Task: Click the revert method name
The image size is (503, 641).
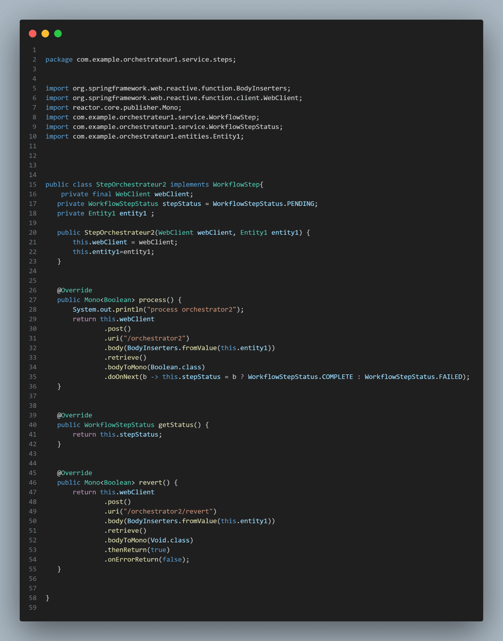Action: (x=150, y=483)
